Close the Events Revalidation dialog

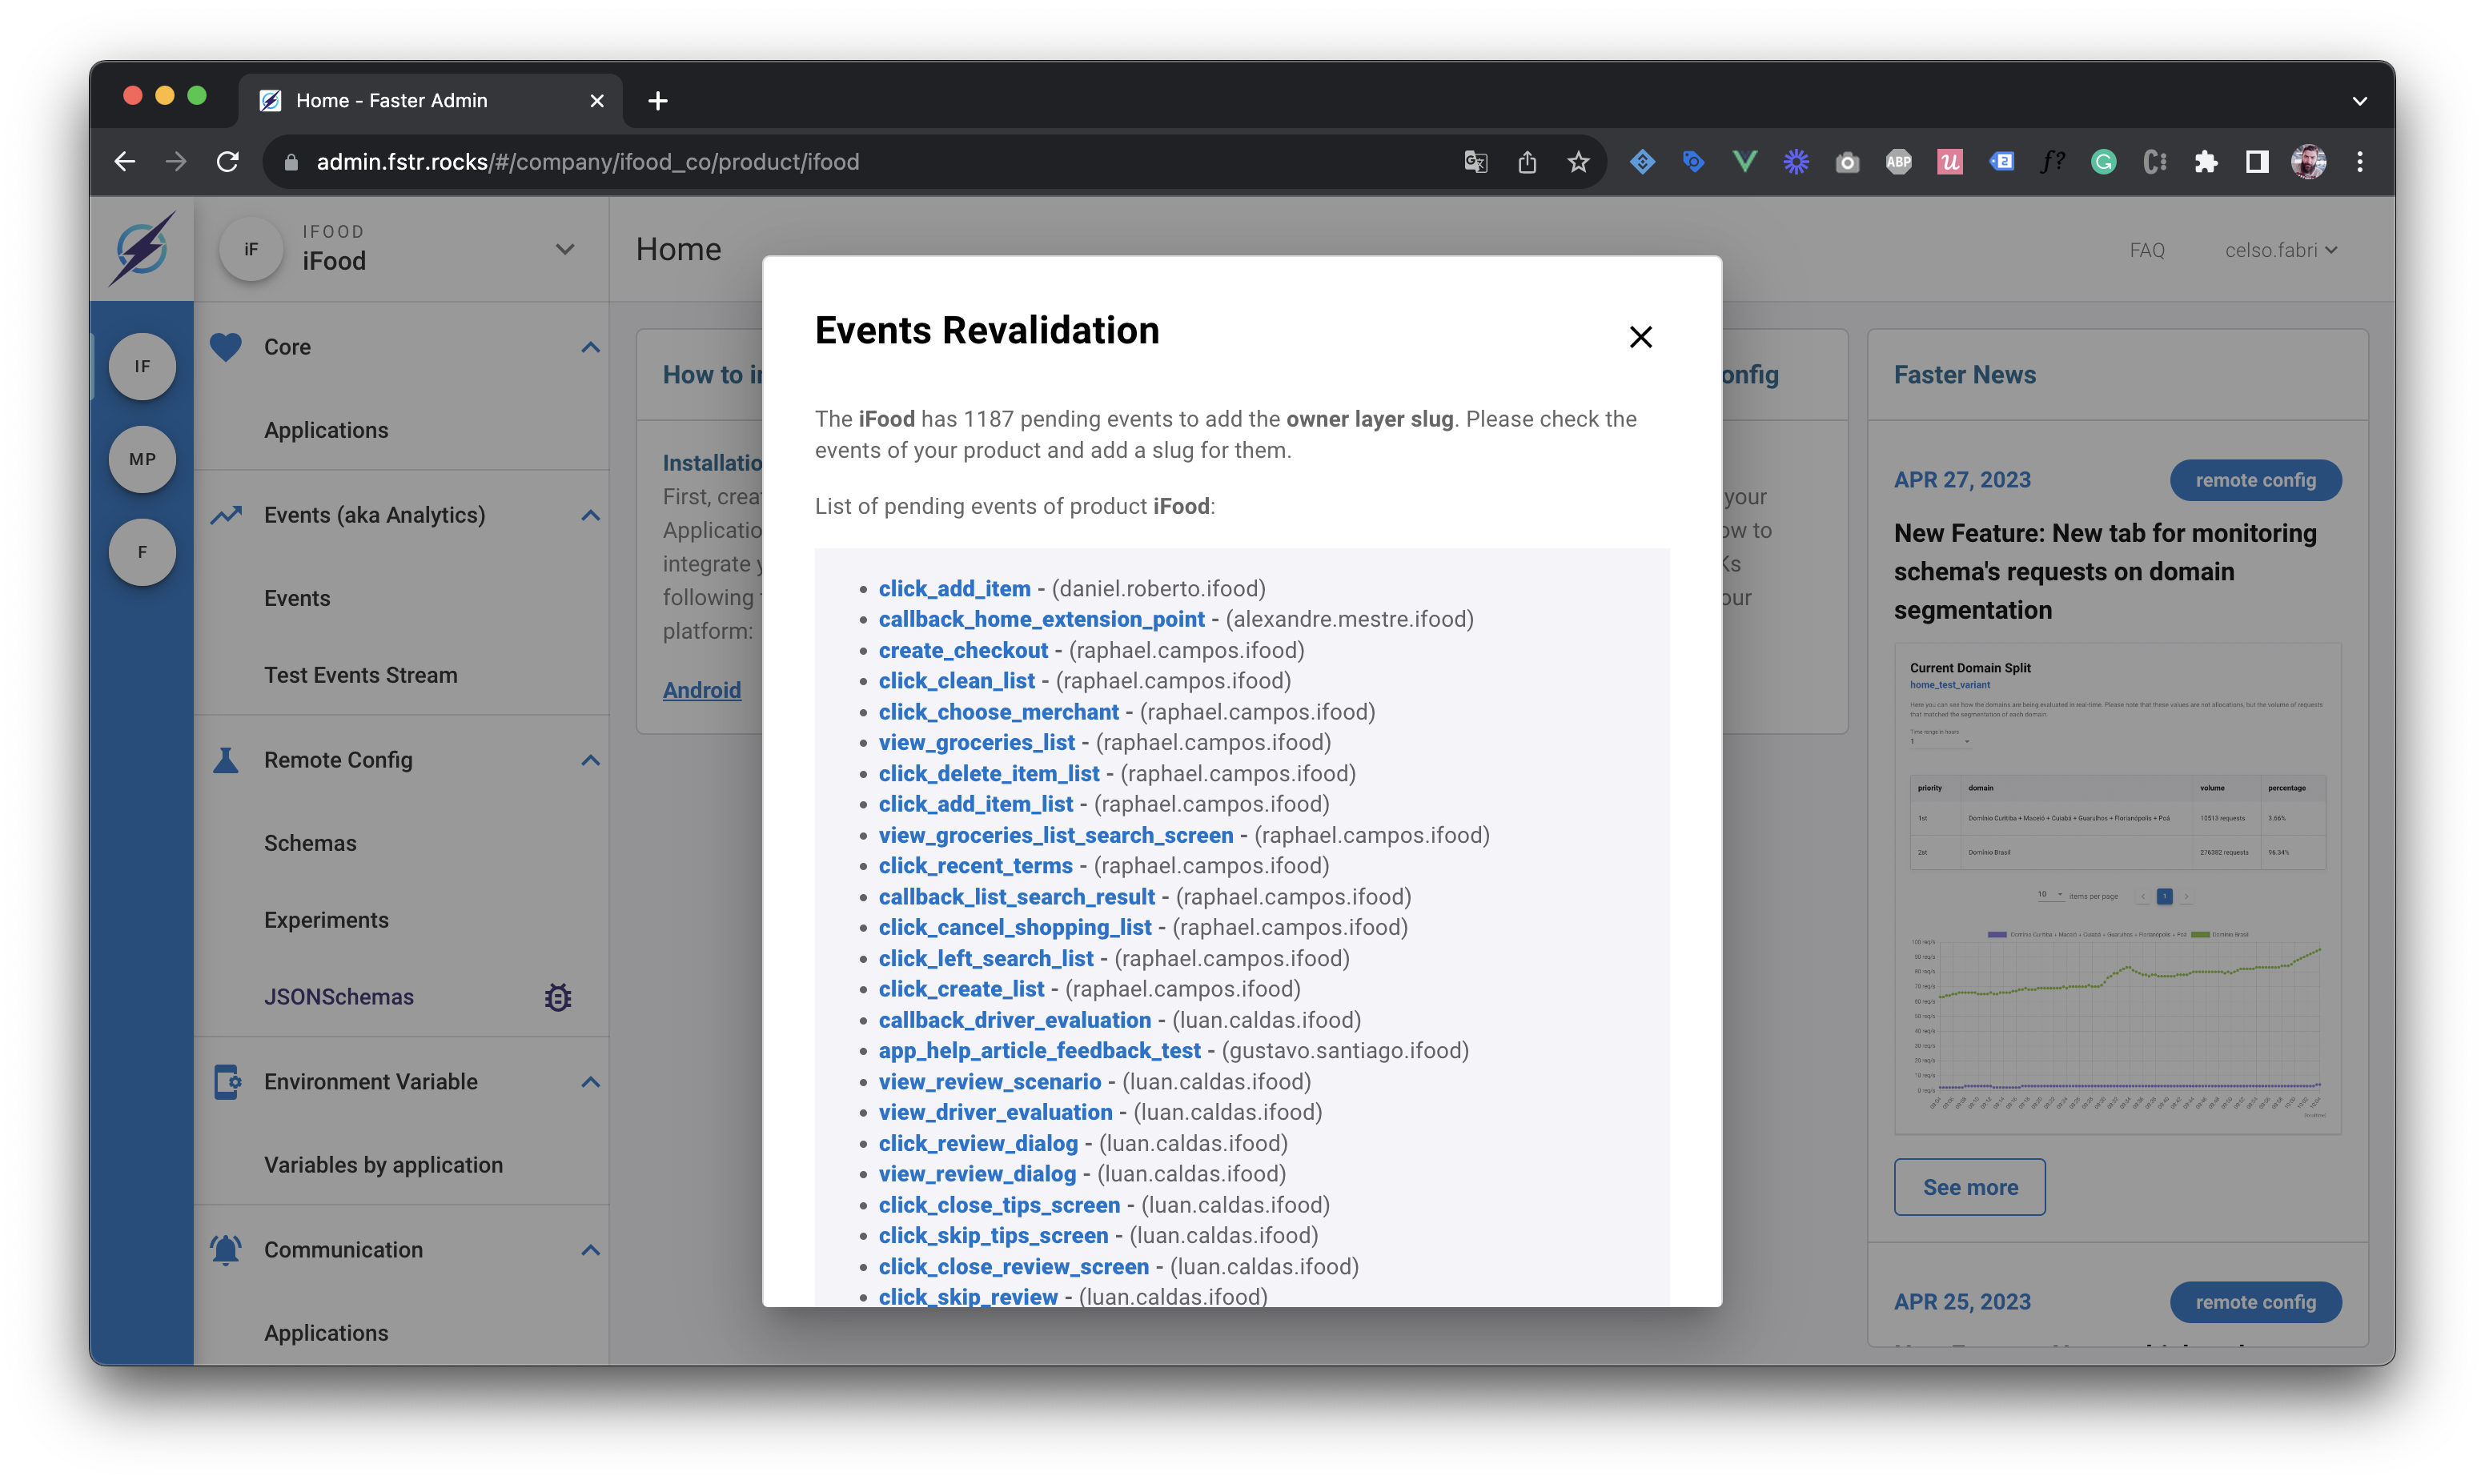click(1640, 337)
